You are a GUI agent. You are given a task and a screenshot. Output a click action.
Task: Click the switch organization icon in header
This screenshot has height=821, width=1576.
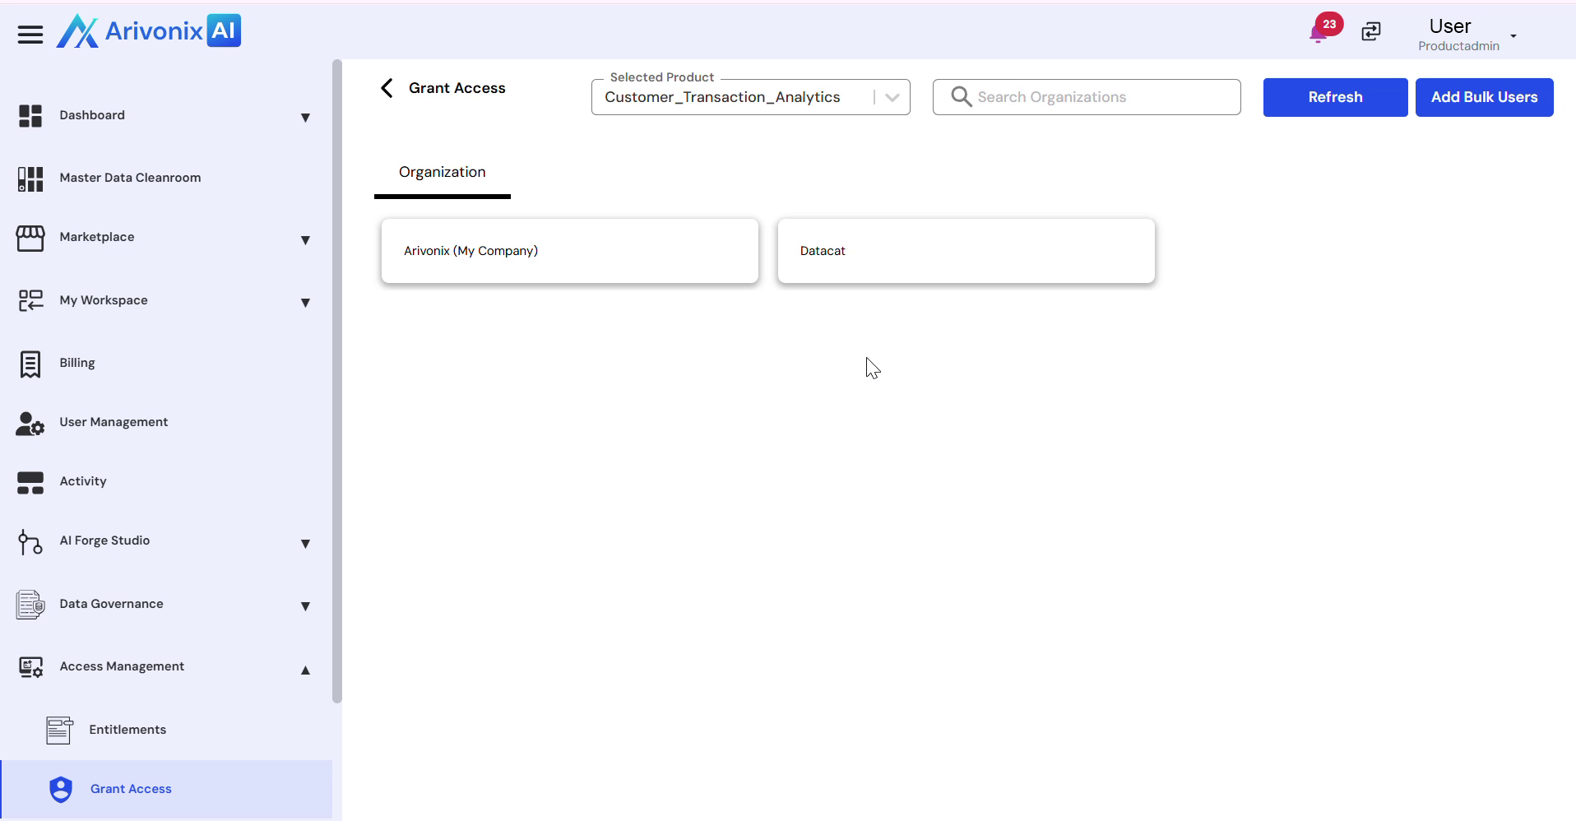pos(1371,32)
